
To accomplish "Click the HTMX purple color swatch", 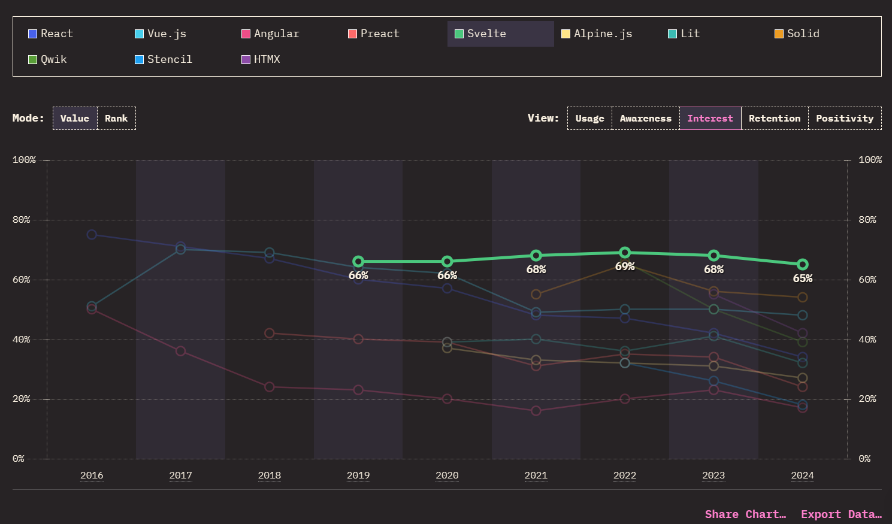I will pyautogui.click(x=246, y=59).
